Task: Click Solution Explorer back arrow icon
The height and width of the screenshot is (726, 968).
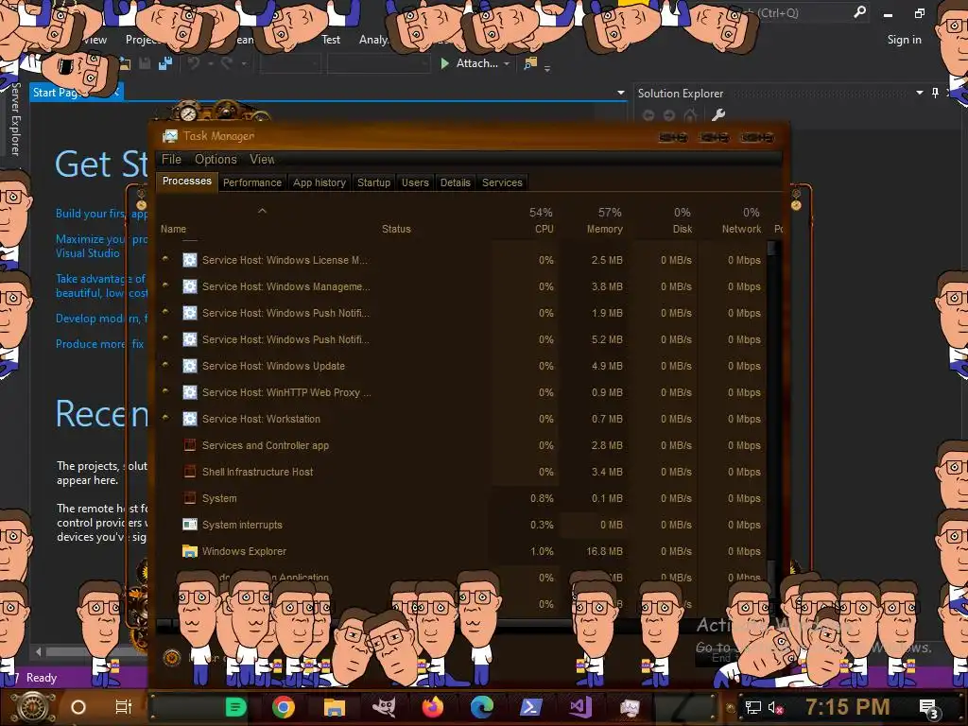Action: point(648,115)
